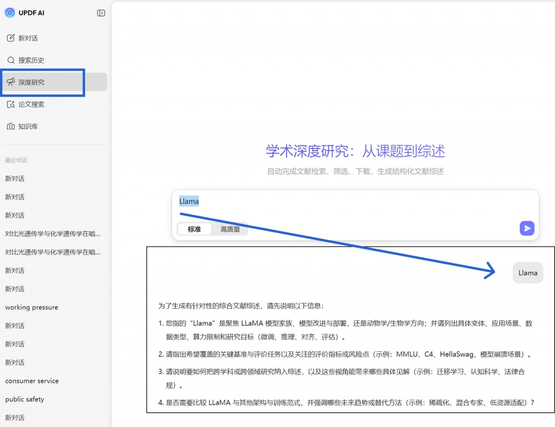This screenshot has height=427, width=555.
Task: Click the 为了生成有针对性的综合文献综述 intro line
Action: point(241,306)
